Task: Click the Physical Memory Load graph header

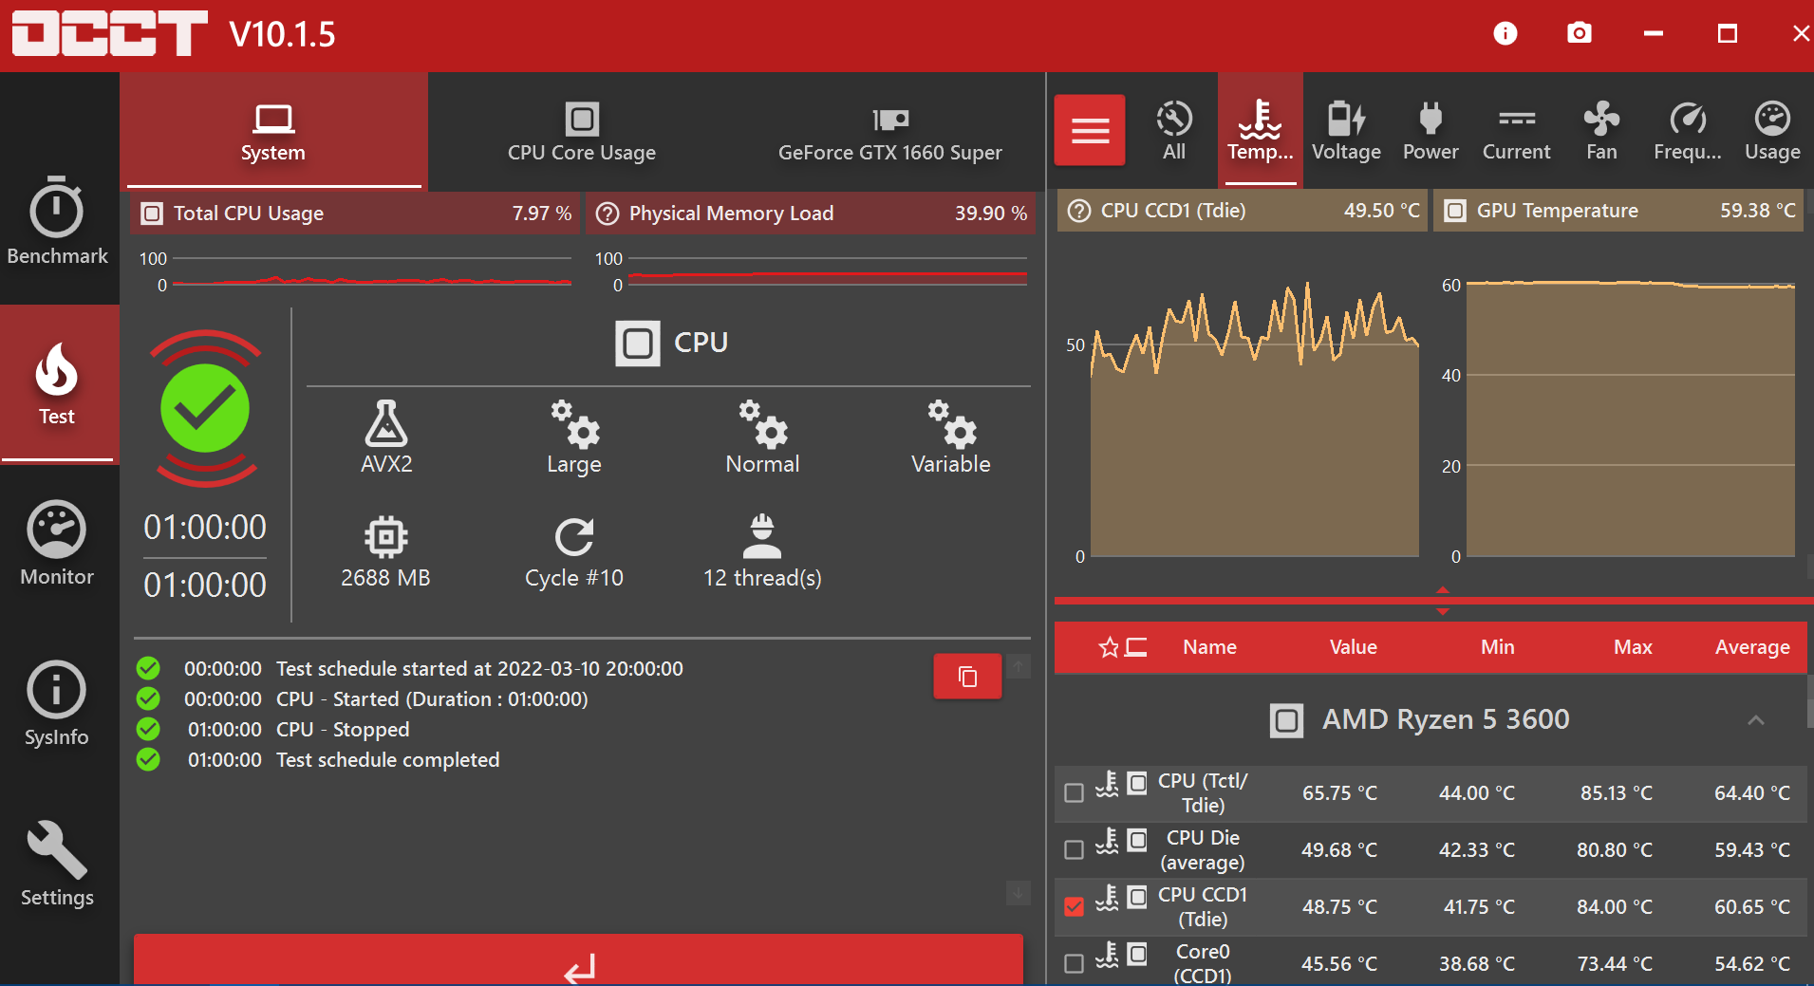Action: click(x=811, y=214)
